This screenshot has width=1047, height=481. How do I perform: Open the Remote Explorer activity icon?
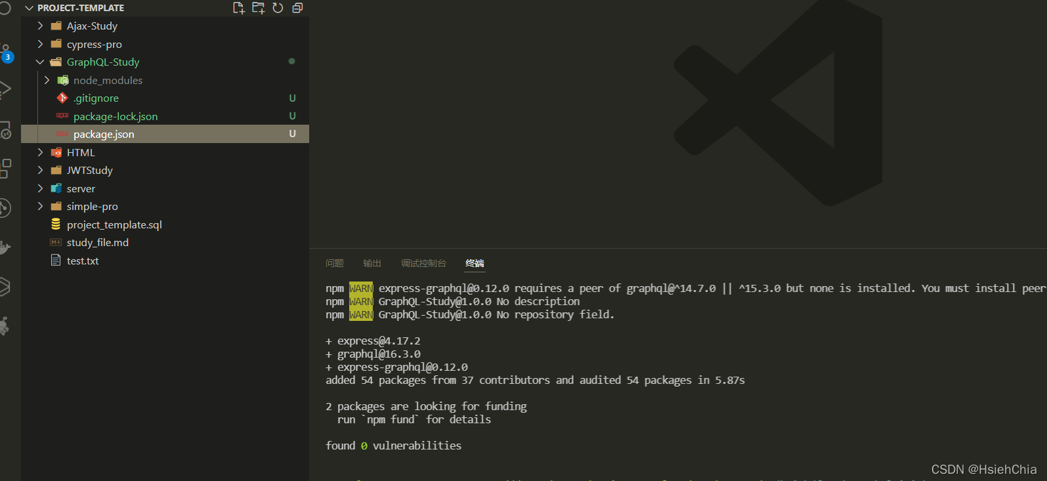(x=5, y=130)
